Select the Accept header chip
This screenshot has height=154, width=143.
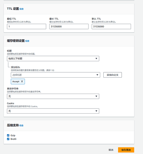click(x=16, y=82)
